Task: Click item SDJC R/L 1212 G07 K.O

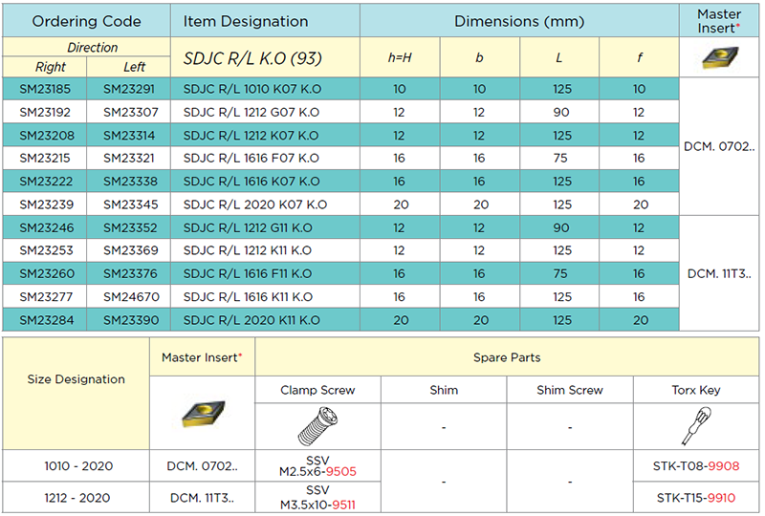Action: coord(251,112)
